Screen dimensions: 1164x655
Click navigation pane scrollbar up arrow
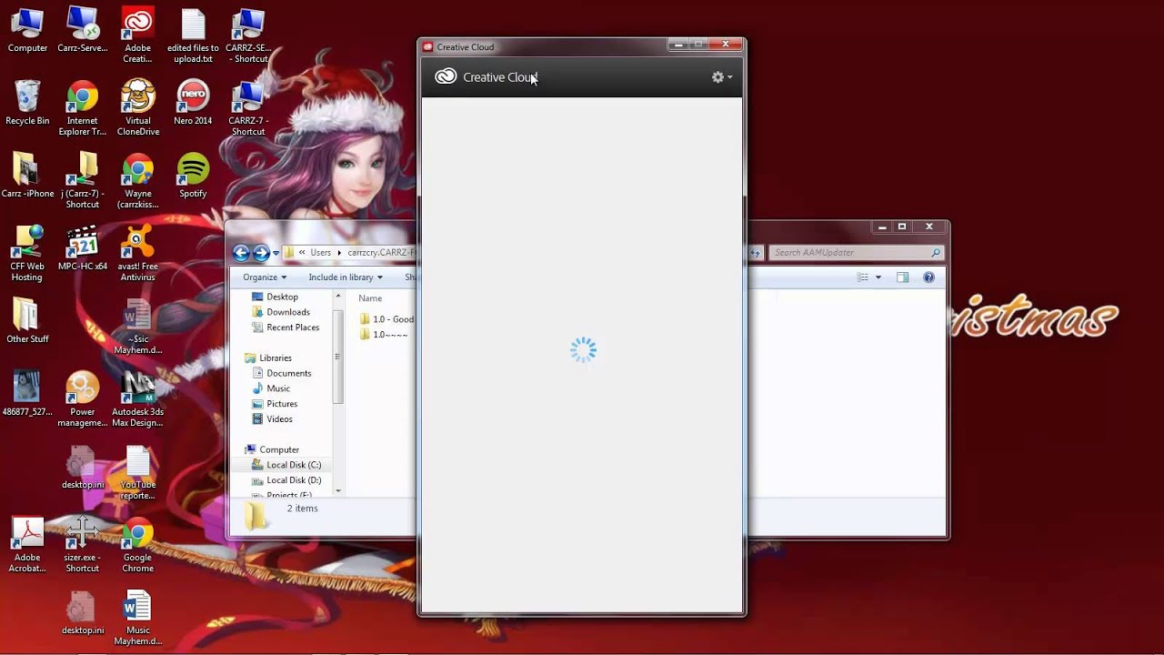[338, 297]
